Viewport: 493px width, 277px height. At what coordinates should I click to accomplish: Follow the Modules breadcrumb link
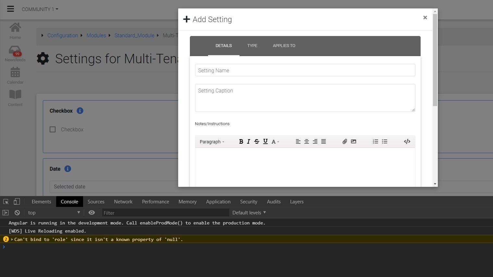pyautogui.click(x=96, y=35)
